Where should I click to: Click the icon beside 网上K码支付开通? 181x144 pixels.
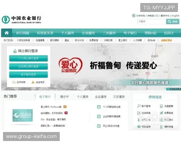(99, 126)
